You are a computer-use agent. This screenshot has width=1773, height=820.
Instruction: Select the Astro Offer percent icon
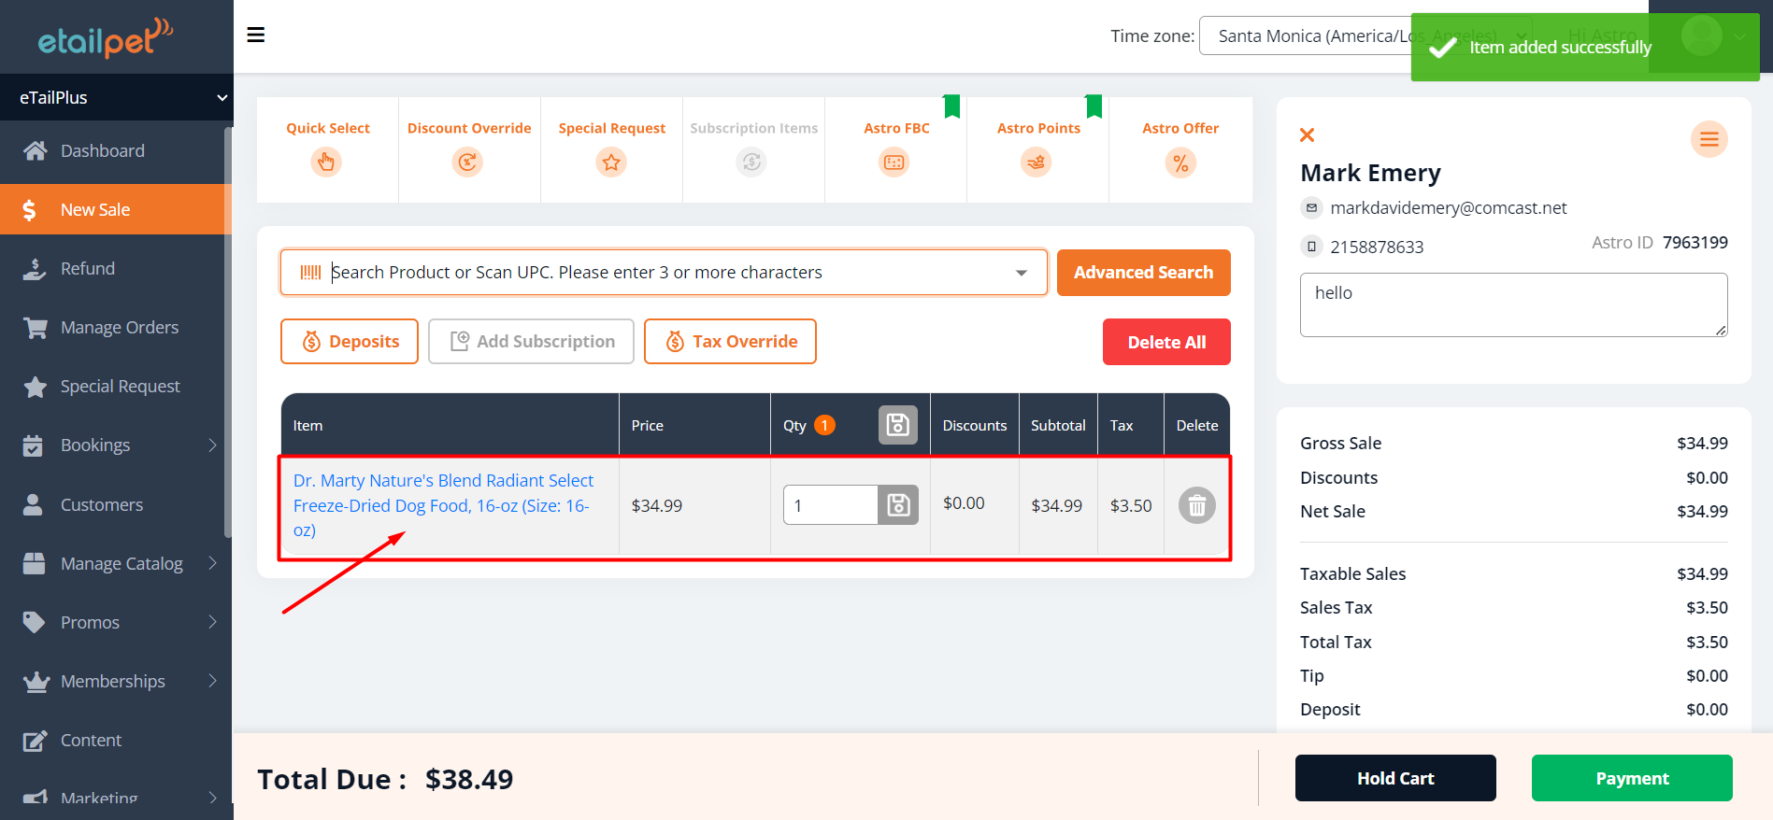point(1180,163)
